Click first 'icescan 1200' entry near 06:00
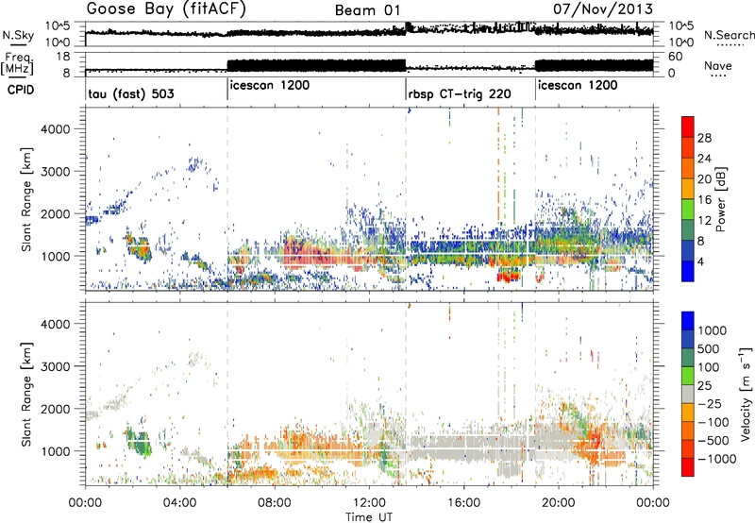The width and height of the screenshot is (755, 523). (x=270, y=85)
